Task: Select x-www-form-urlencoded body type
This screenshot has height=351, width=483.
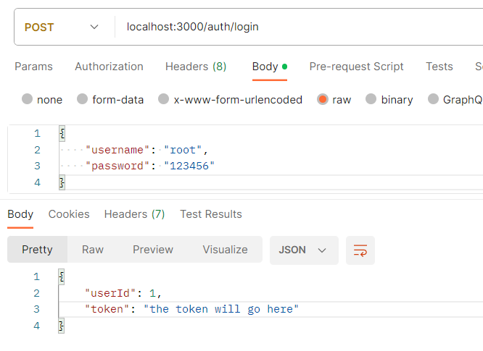Action: point(164,100)
